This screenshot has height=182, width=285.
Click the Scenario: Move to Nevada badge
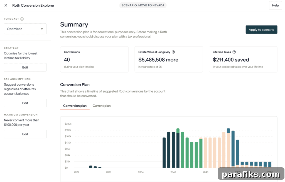pos(143,5)
